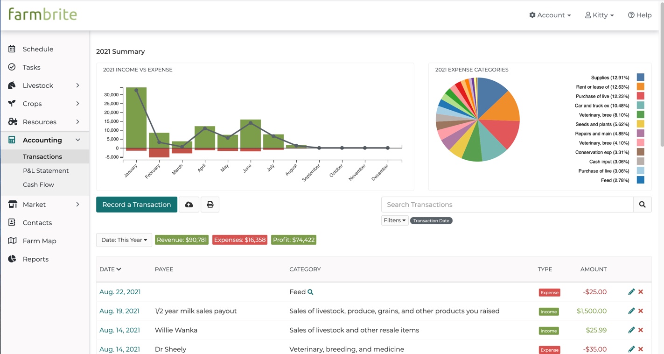Open the Kitty user dropdown

[x=600, y=15]
